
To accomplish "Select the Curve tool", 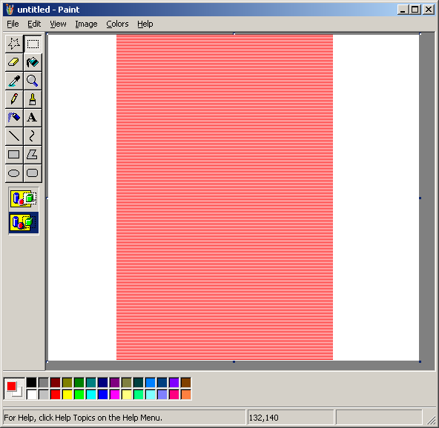I will pyautogui.click(x=33, y=136).
